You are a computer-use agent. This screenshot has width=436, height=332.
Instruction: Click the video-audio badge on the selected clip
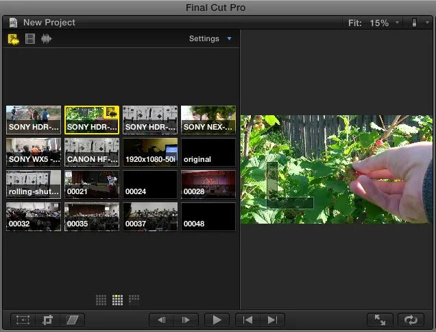click(111, 112)
